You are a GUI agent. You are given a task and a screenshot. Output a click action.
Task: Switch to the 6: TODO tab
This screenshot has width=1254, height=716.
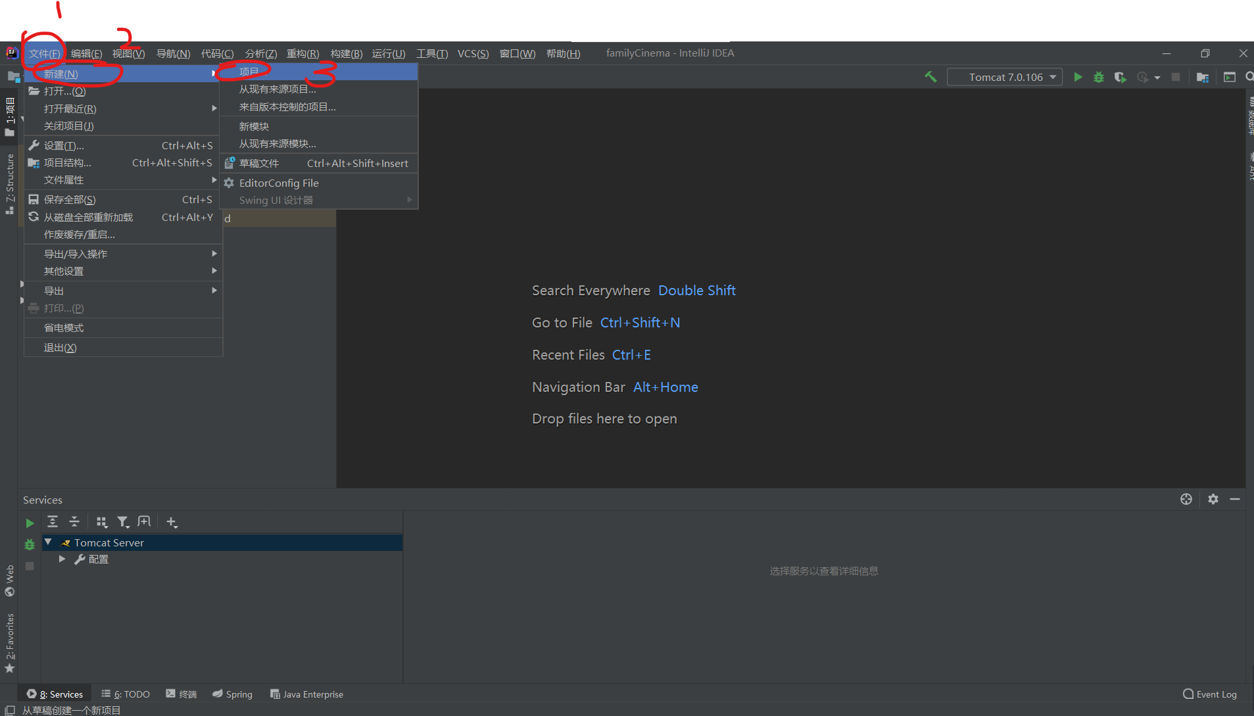click(126, 694)
